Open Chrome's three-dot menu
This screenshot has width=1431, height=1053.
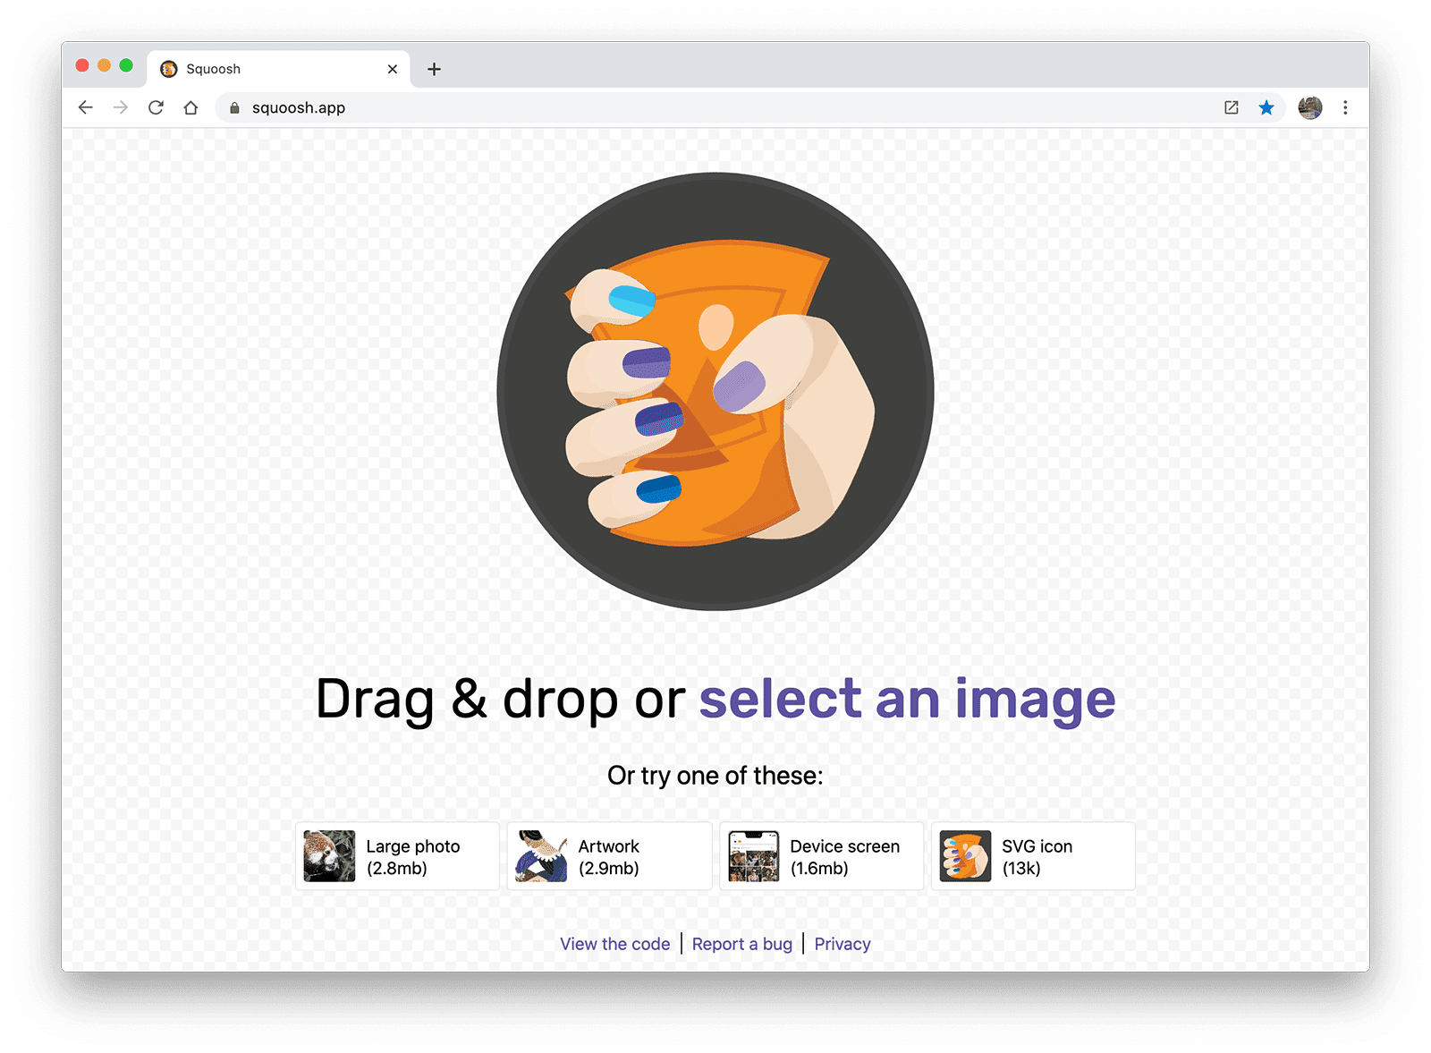point(1345,107)
